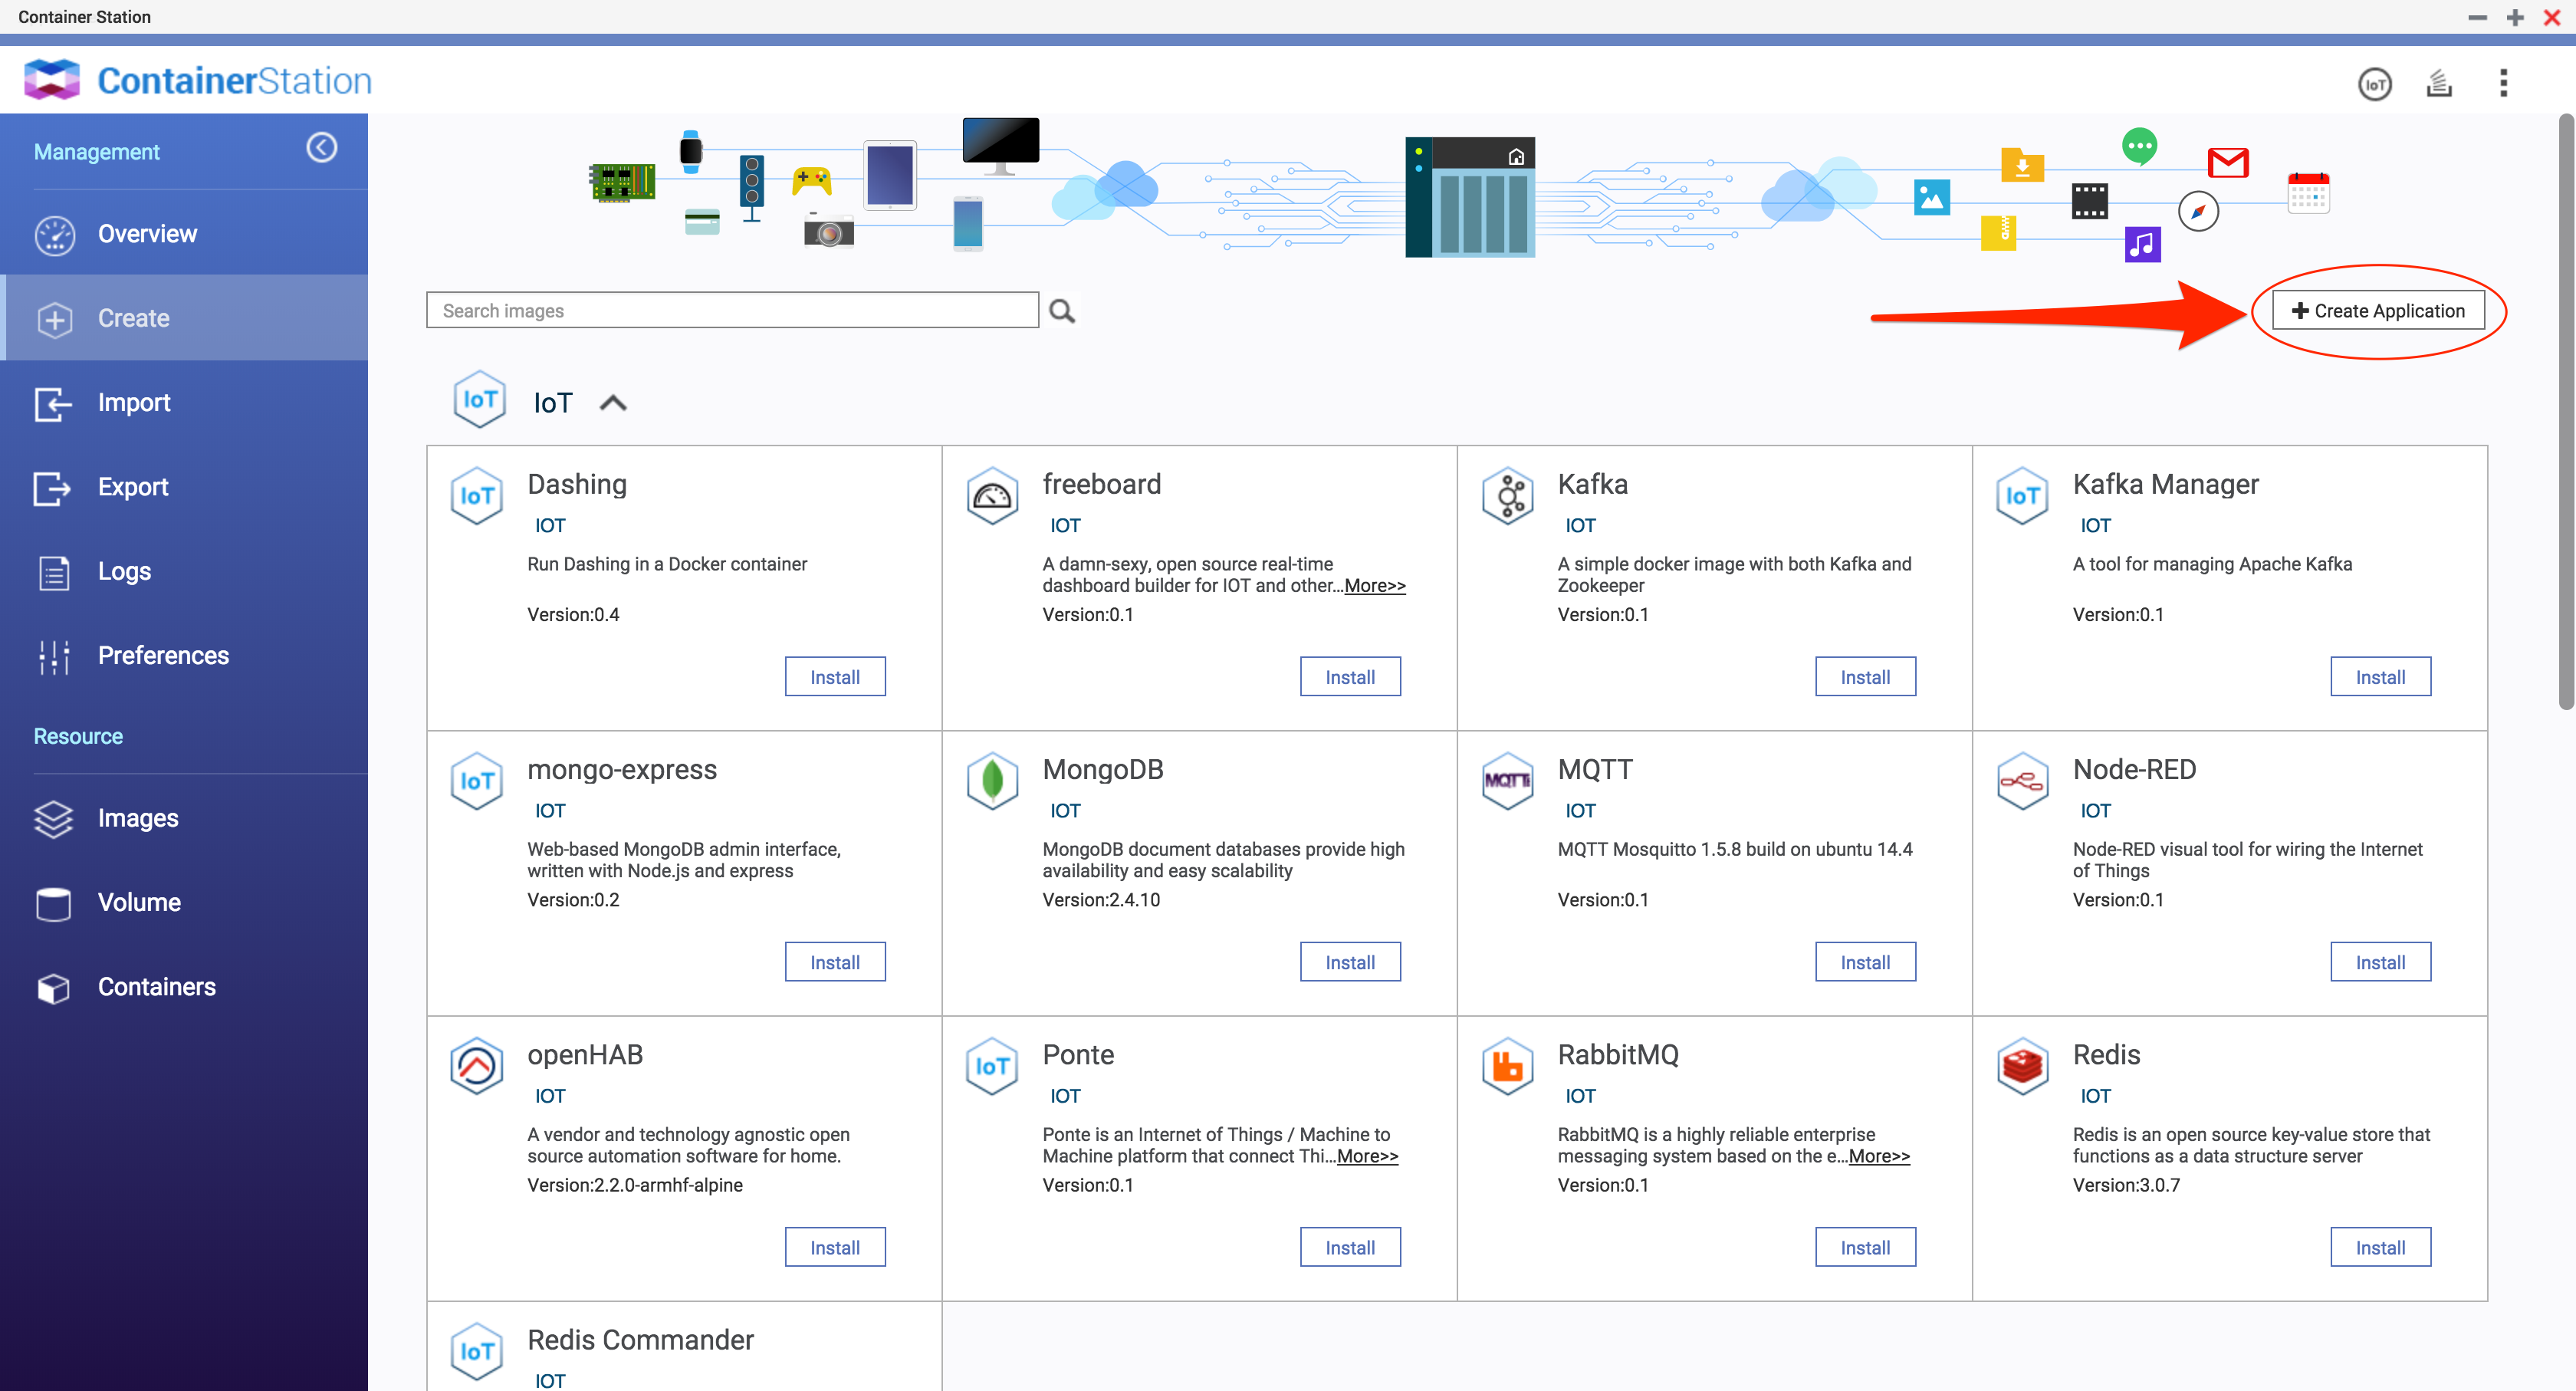Open Overview in the sidebar menu
Image resolution: width=2576 pixels, height=1391 pixels.
point(147,234)
